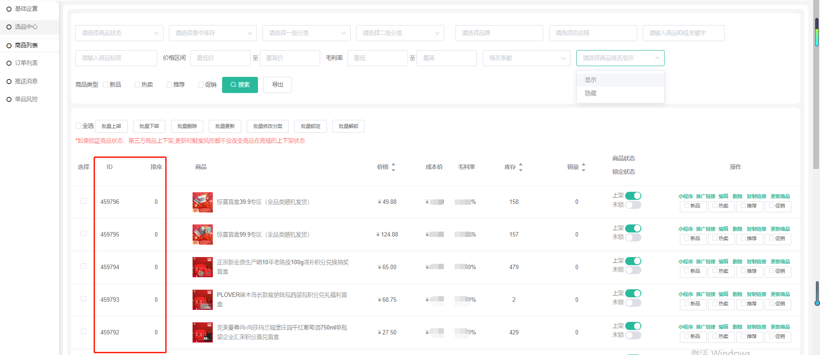This screenshot has width=820, height=355.
Task: Toggle the 未锁 lock switch for product 459795
Action: (x=633, y=237)
